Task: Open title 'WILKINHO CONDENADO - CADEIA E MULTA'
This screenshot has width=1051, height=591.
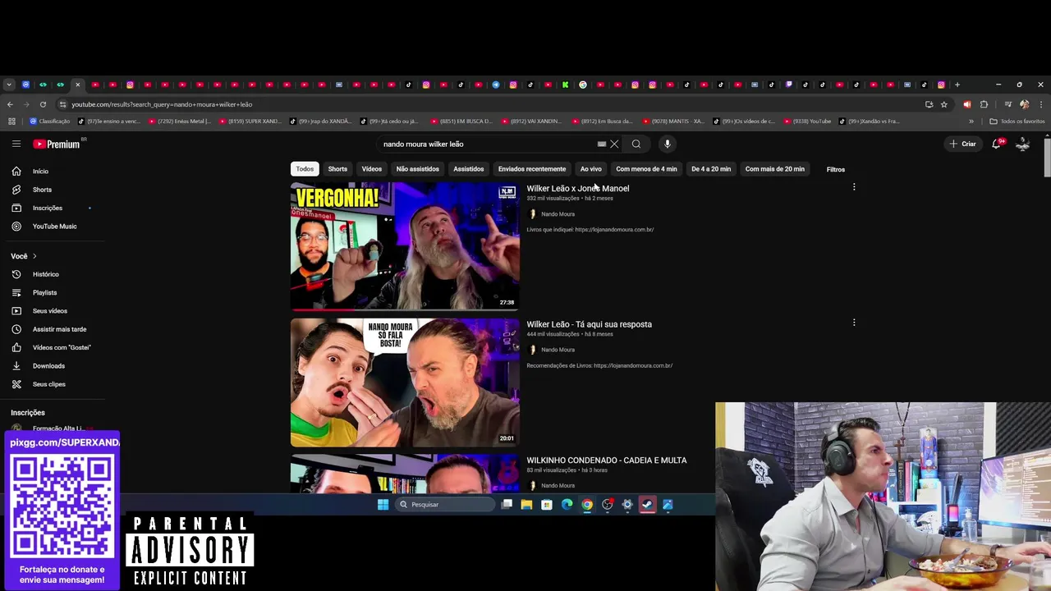Action: point(607,460)
